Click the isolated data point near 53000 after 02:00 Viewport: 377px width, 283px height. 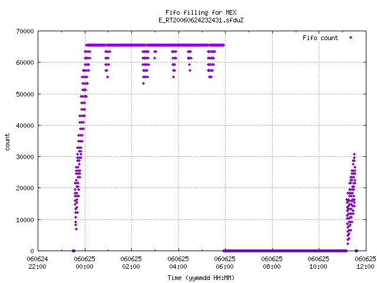(144, 84)
